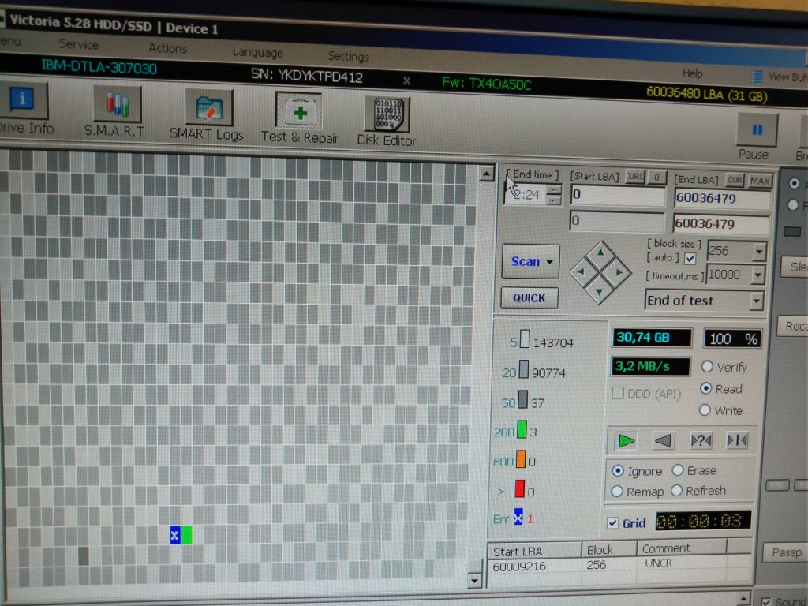Open the Service menu
This screenshot has height=606, width=808.
click(x=79, y=44)
